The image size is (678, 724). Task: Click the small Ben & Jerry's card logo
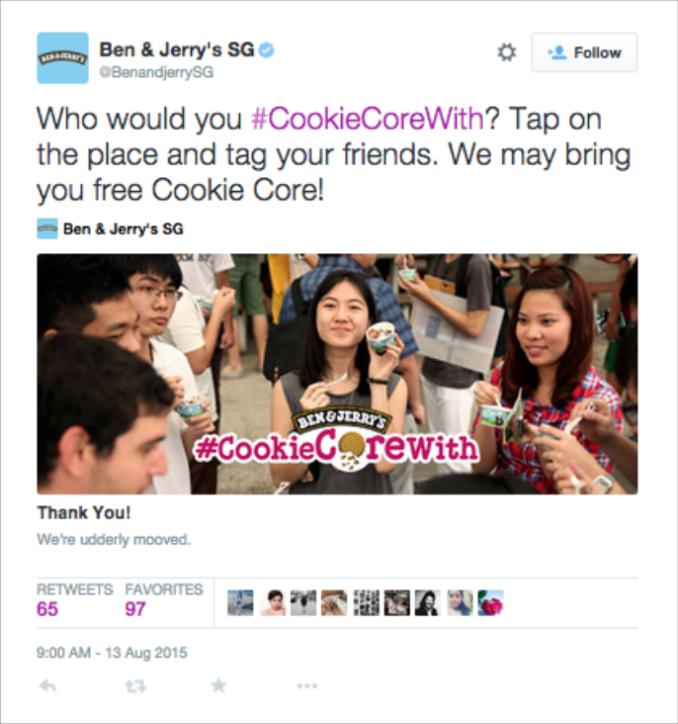pyautogui.click(x=47, y=228)
